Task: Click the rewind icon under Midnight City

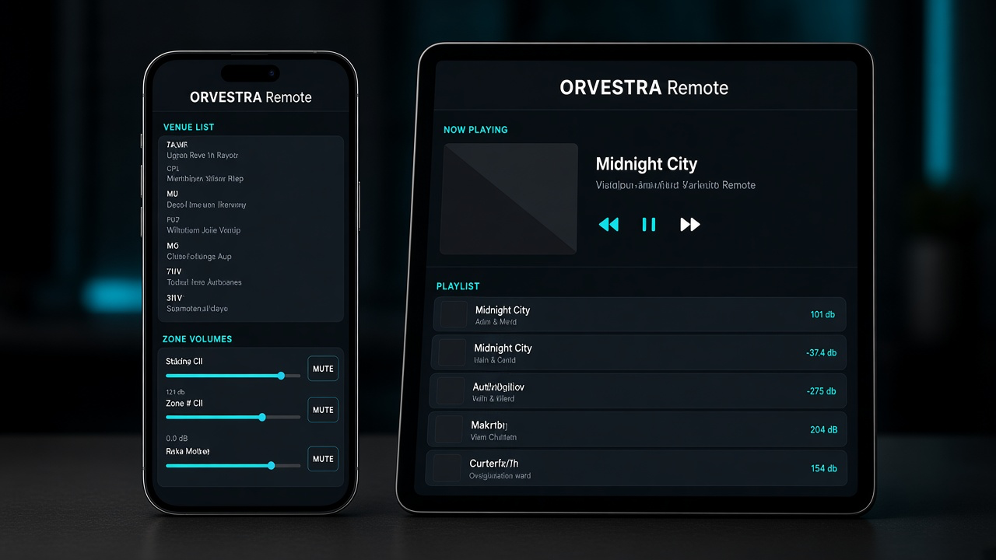Action: [x=608, y=225]
